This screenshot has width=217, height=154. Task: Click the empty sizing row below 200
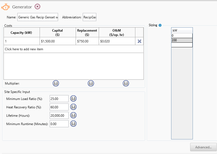pyautogui.click(x=182, y=45)
